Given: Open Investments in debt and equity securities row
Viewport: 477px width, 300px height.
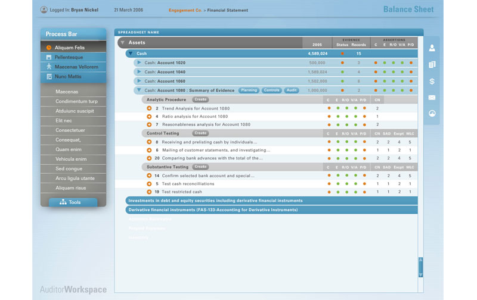Looking at the screenshot, I should 216,201.
